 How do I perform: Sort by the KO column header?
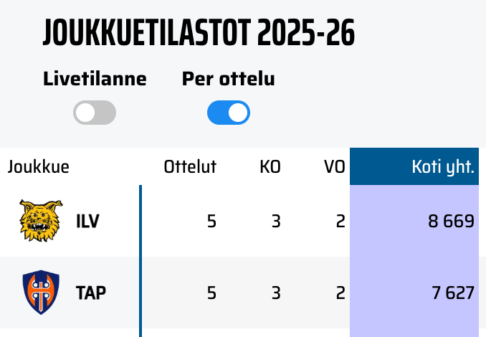270,168
